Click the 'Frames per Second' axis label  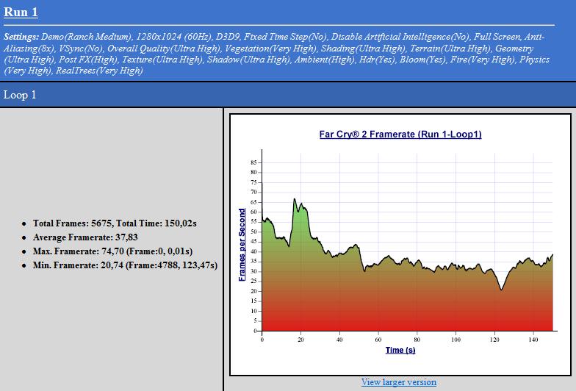(x=242, y=245)
